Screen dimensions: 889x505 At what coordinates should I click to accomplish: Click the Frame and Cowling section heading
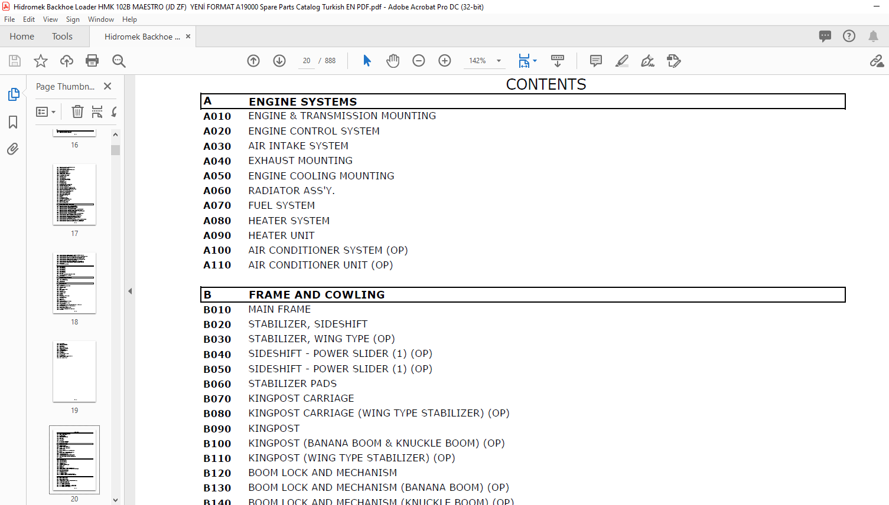click(317, 294)
